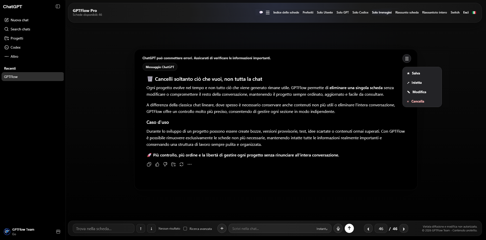This screenshot has width=486, height=240.
Task: Click the Recenti section label
Action: click(10, 68)
